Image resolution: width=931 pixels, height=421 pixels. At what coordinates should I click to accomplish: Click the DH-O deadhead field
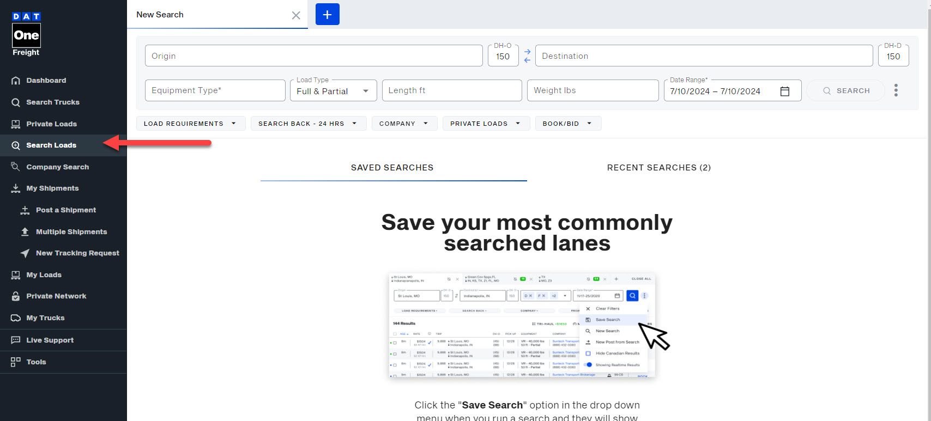coord(503,56)
